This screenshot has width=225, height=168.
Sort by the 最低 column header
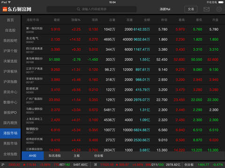click(199, 20)
